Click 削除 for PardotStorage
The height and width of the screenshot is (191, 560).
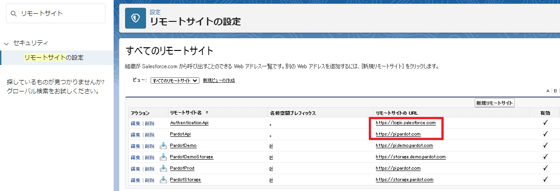tap(150, 180)
